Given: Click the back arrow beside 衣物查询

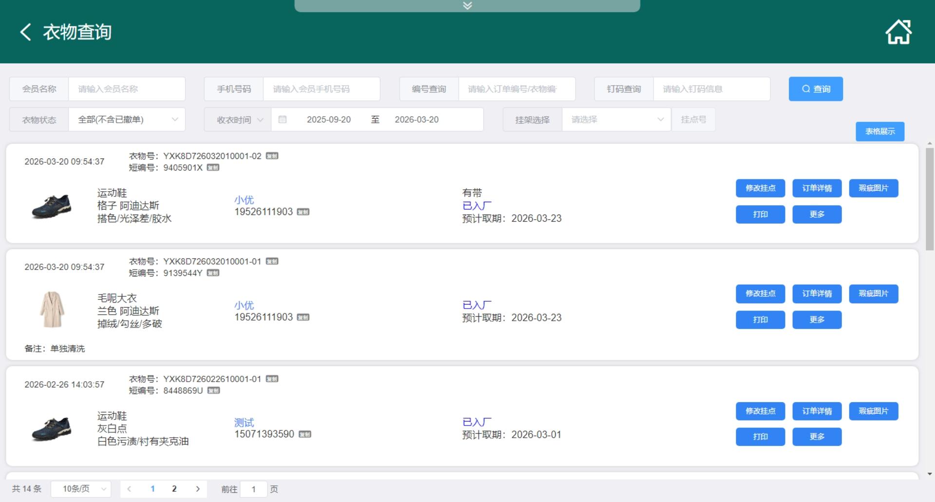Looking at the screenshot, I should tap(25, 32).
